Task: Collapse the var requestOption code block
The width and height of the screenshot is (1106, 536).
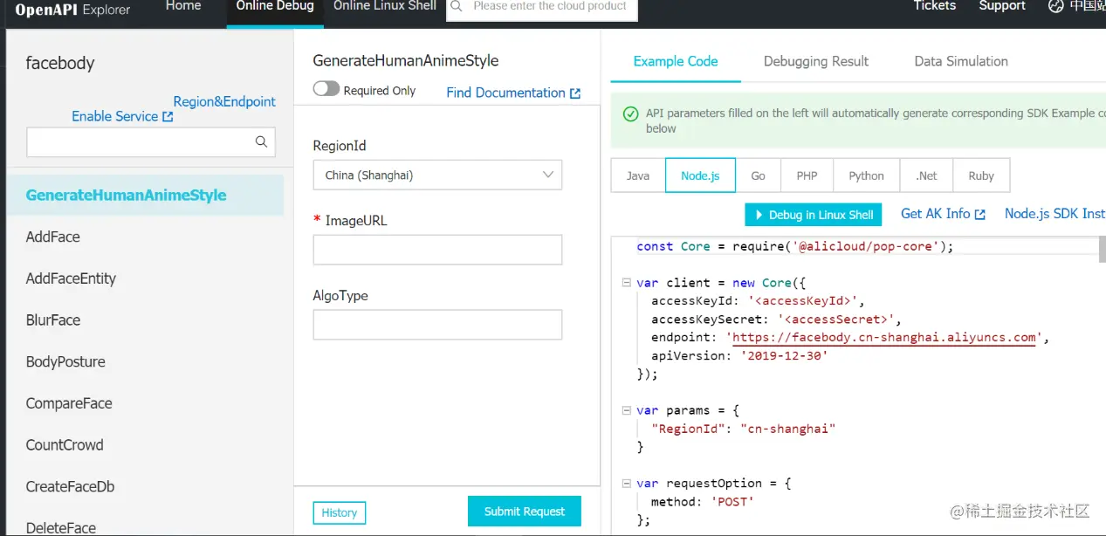Action: tap(626, 483)
